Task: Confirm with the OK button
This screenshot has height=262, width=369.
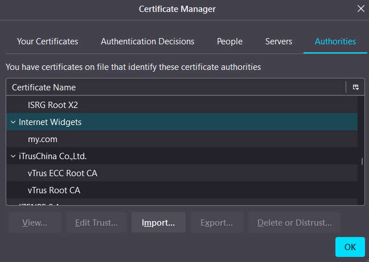Action: (350, 247)
